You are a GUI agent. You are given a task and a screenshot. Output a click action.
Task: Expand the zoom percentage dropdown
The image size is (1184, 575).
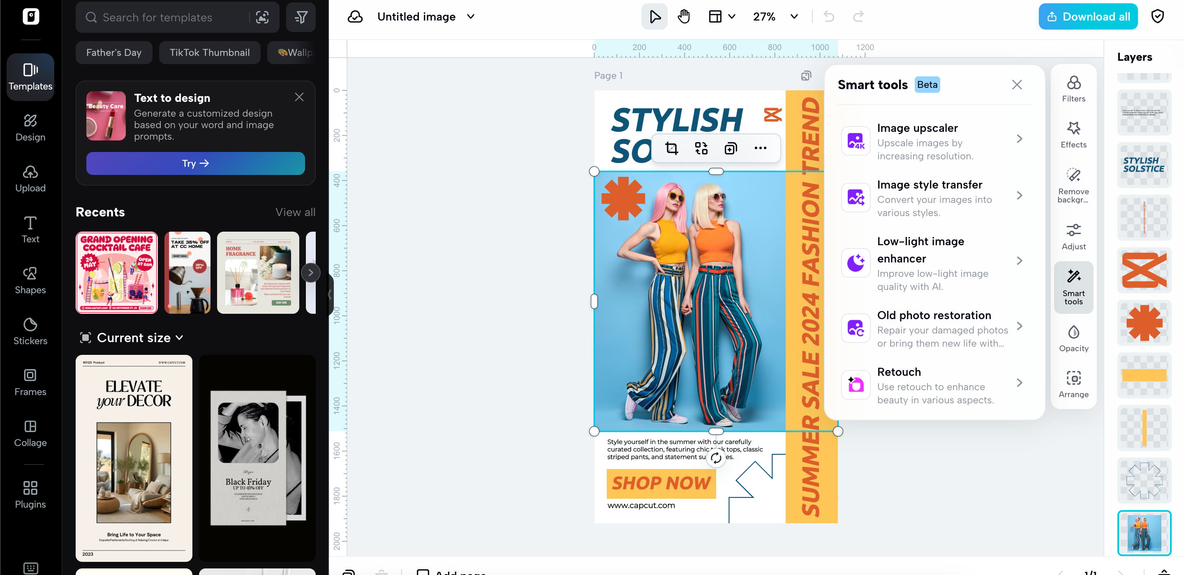pos(794,16)
